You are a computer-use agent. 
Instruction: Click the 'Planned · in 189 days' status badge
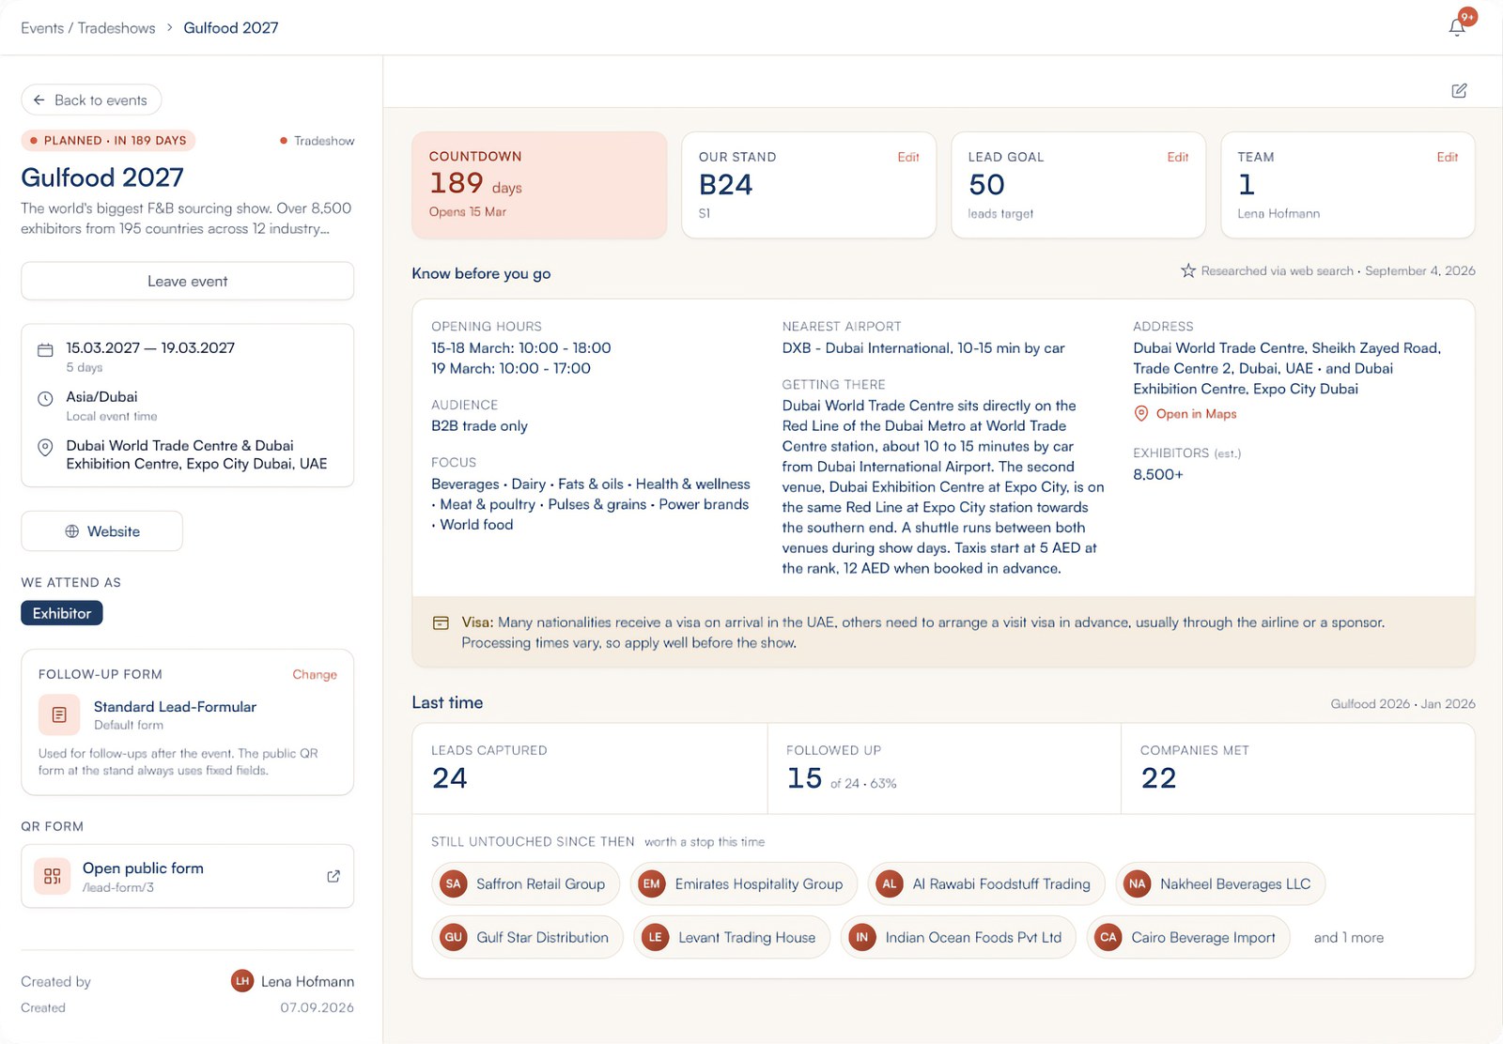[x=108, y=140]
